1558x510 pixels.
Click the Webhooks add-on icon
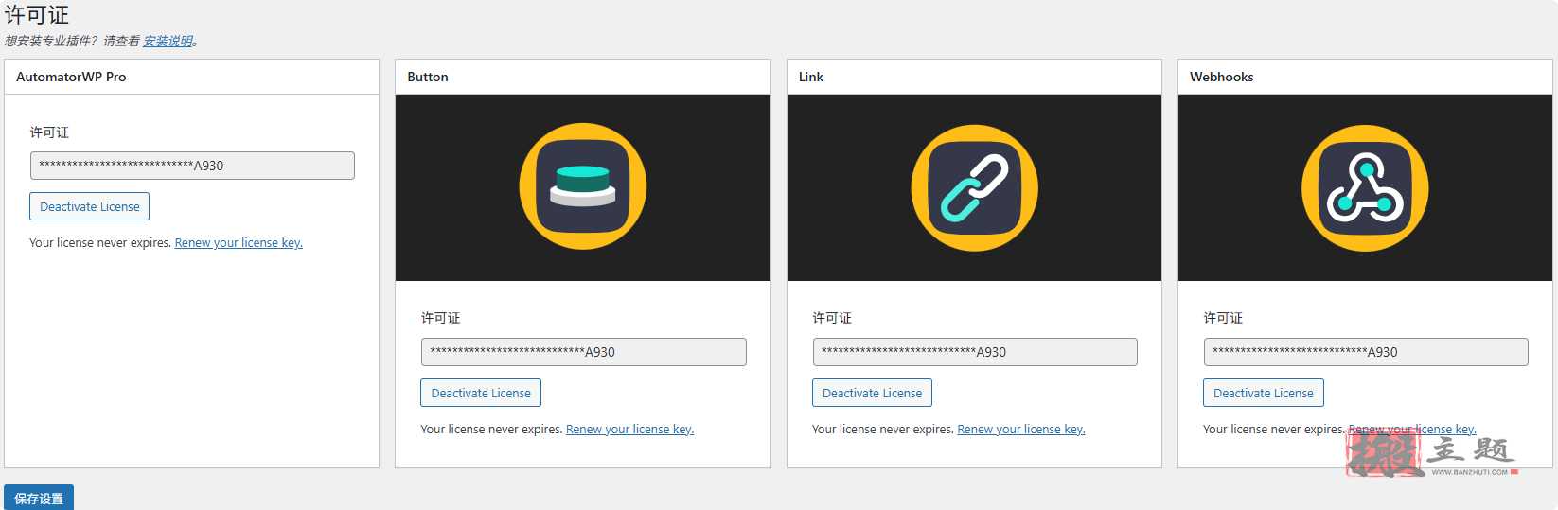pos(1365,187)
